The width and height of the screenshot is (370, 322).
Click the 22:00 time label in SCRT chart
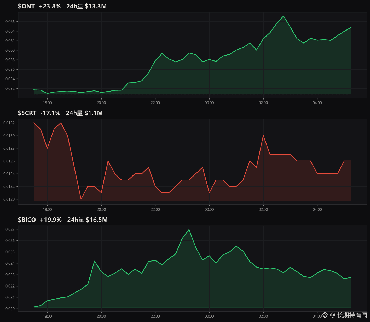pos(155,210)
